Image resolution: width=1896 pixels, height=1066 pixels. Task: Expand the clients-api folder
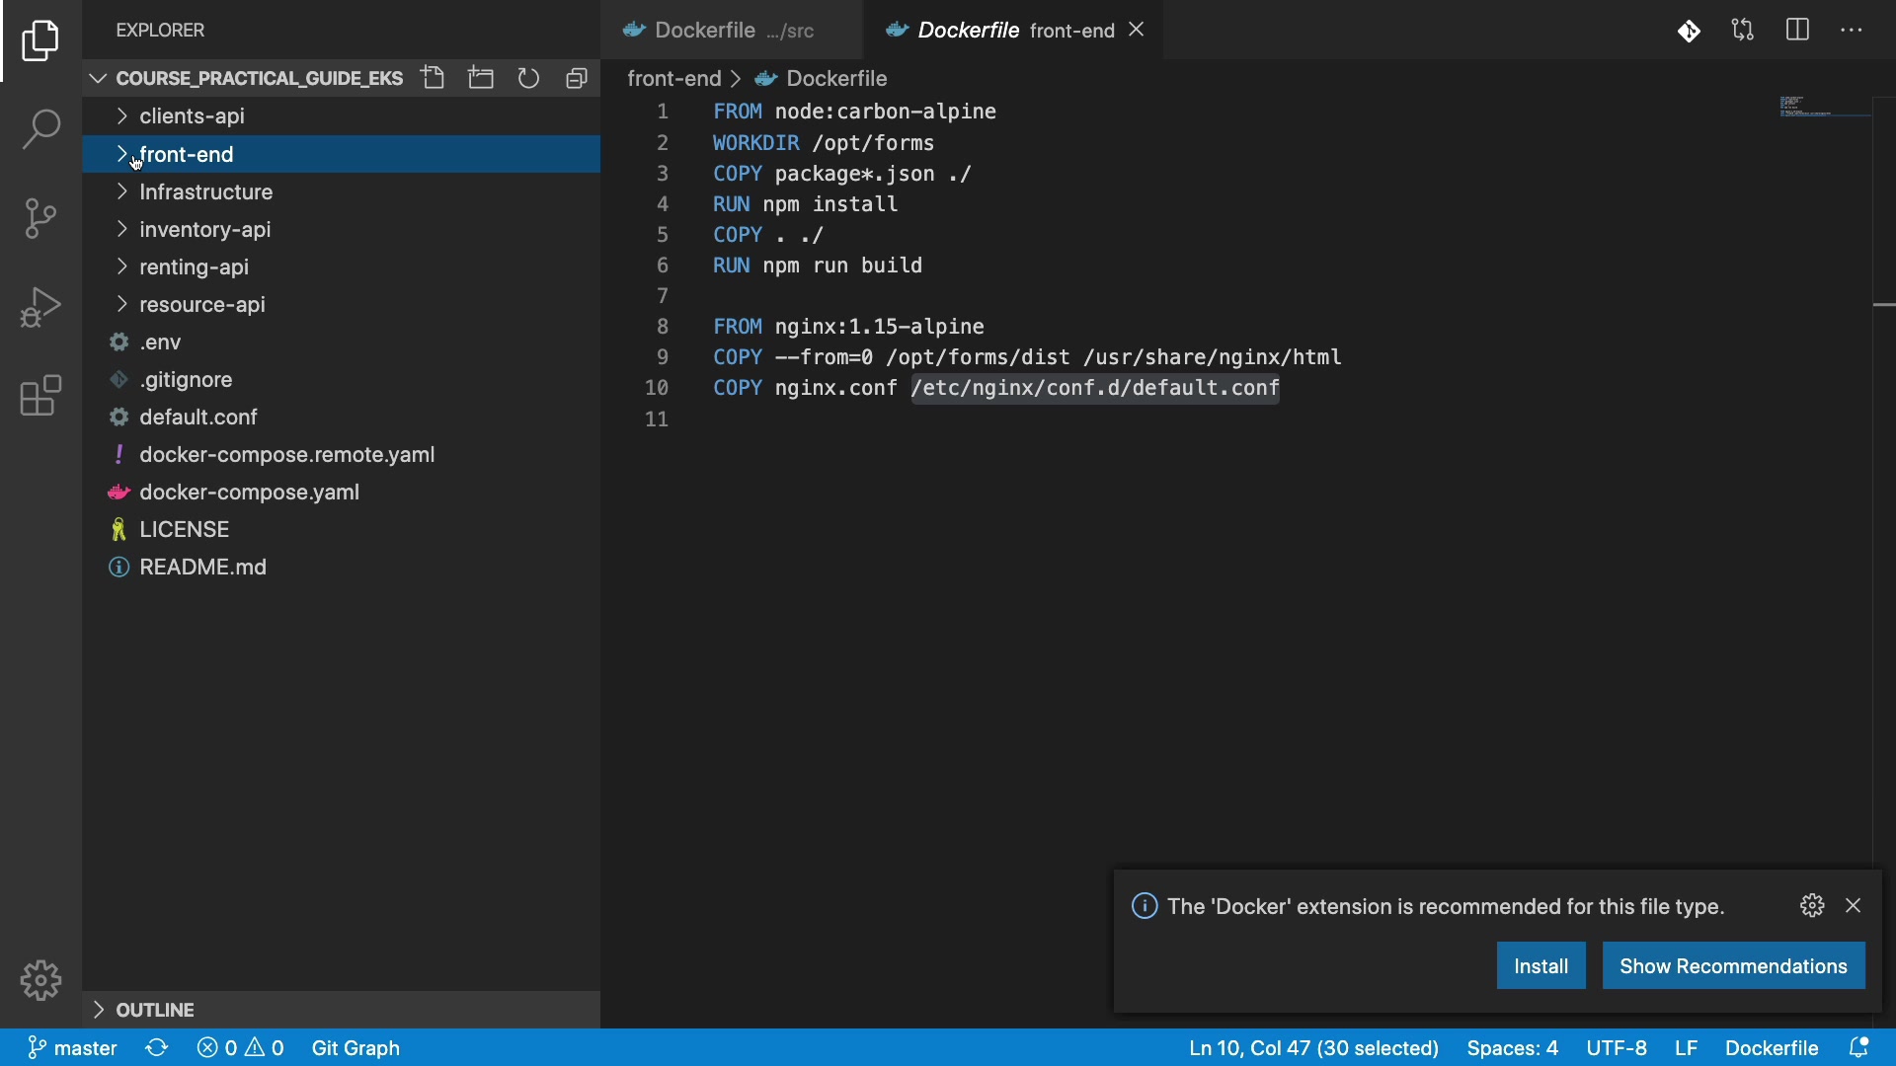click(192, 116)
